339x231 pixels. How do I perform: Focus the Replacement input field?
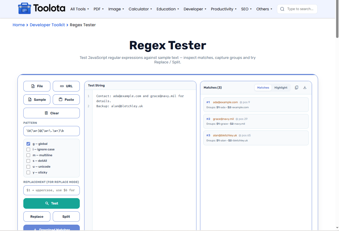point(51,190)
